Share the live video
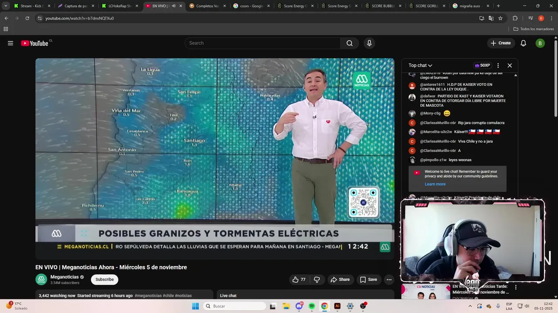The width and height of the screenshot is (558, 313). (340, 280)
